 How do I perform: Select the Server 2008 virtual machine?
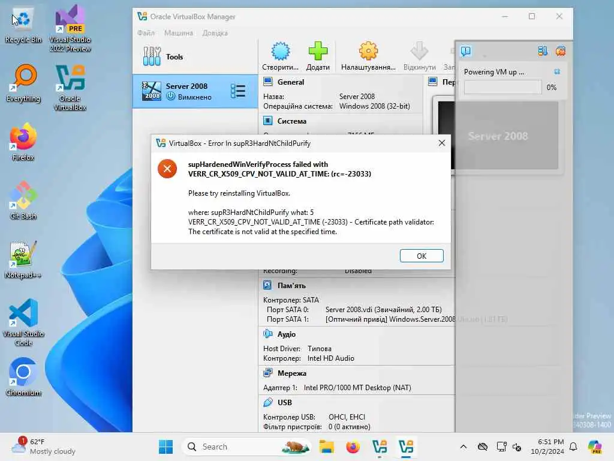tap(195, 91)
